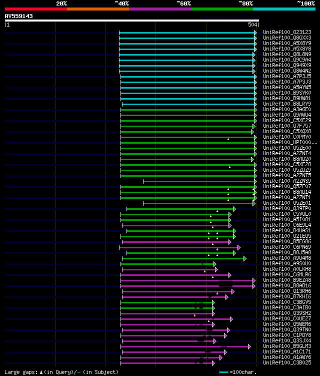Open hit UniRef100_O23123
The height and width of the screenshot is (376, 320).
tap(287, 33)
